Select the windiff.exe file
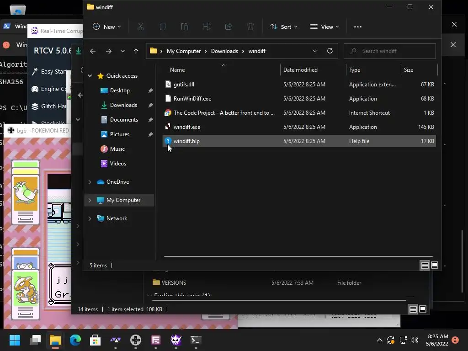The width and height of the screenshot is (468, 351). click(x=299, y=127)
